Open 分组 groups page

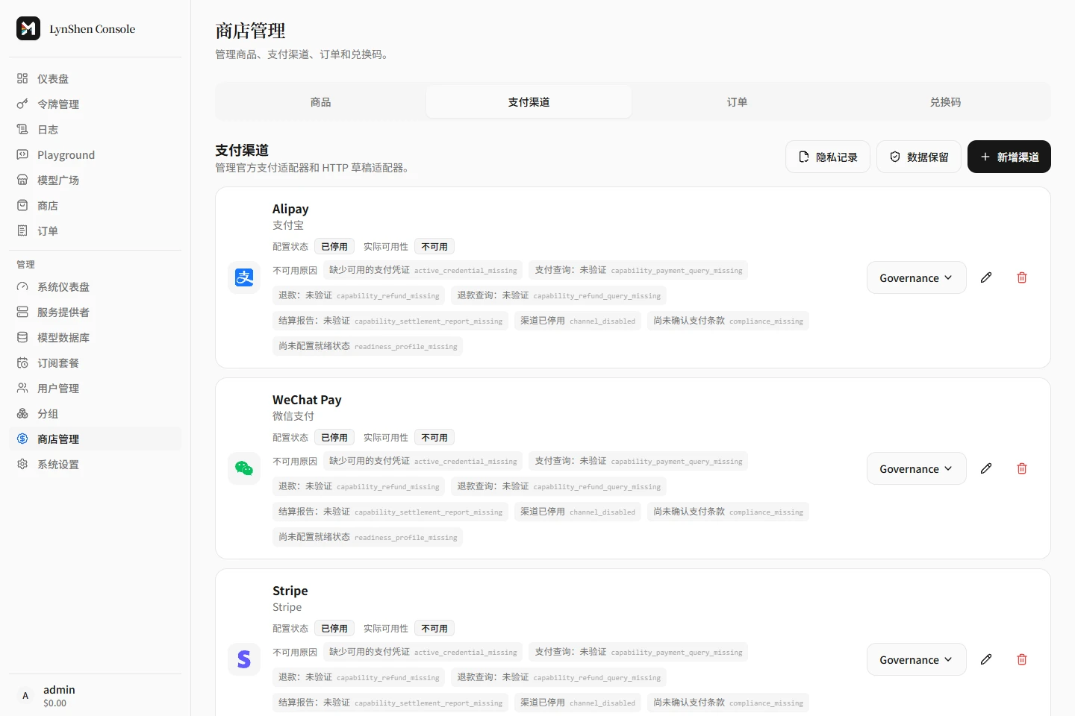(95, 413)
